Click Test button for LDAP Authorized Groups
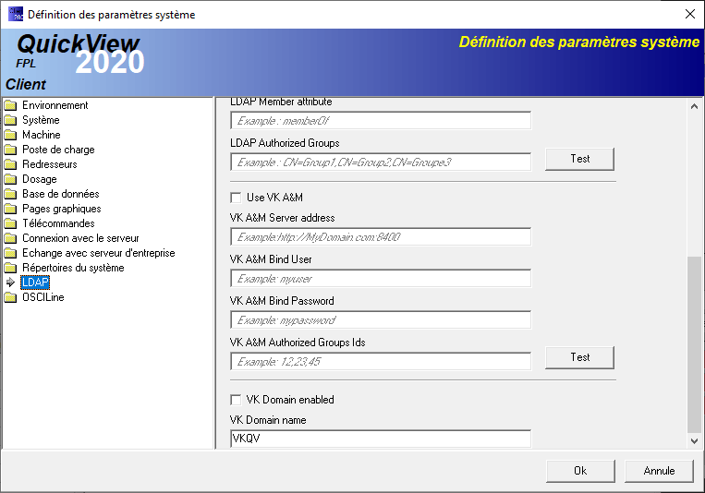Screen dimensions: 705x493 (579, 159)
